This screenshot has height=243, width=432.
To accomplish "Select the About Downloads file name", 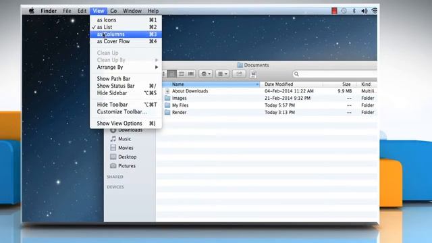I will [x=190, y=91].
